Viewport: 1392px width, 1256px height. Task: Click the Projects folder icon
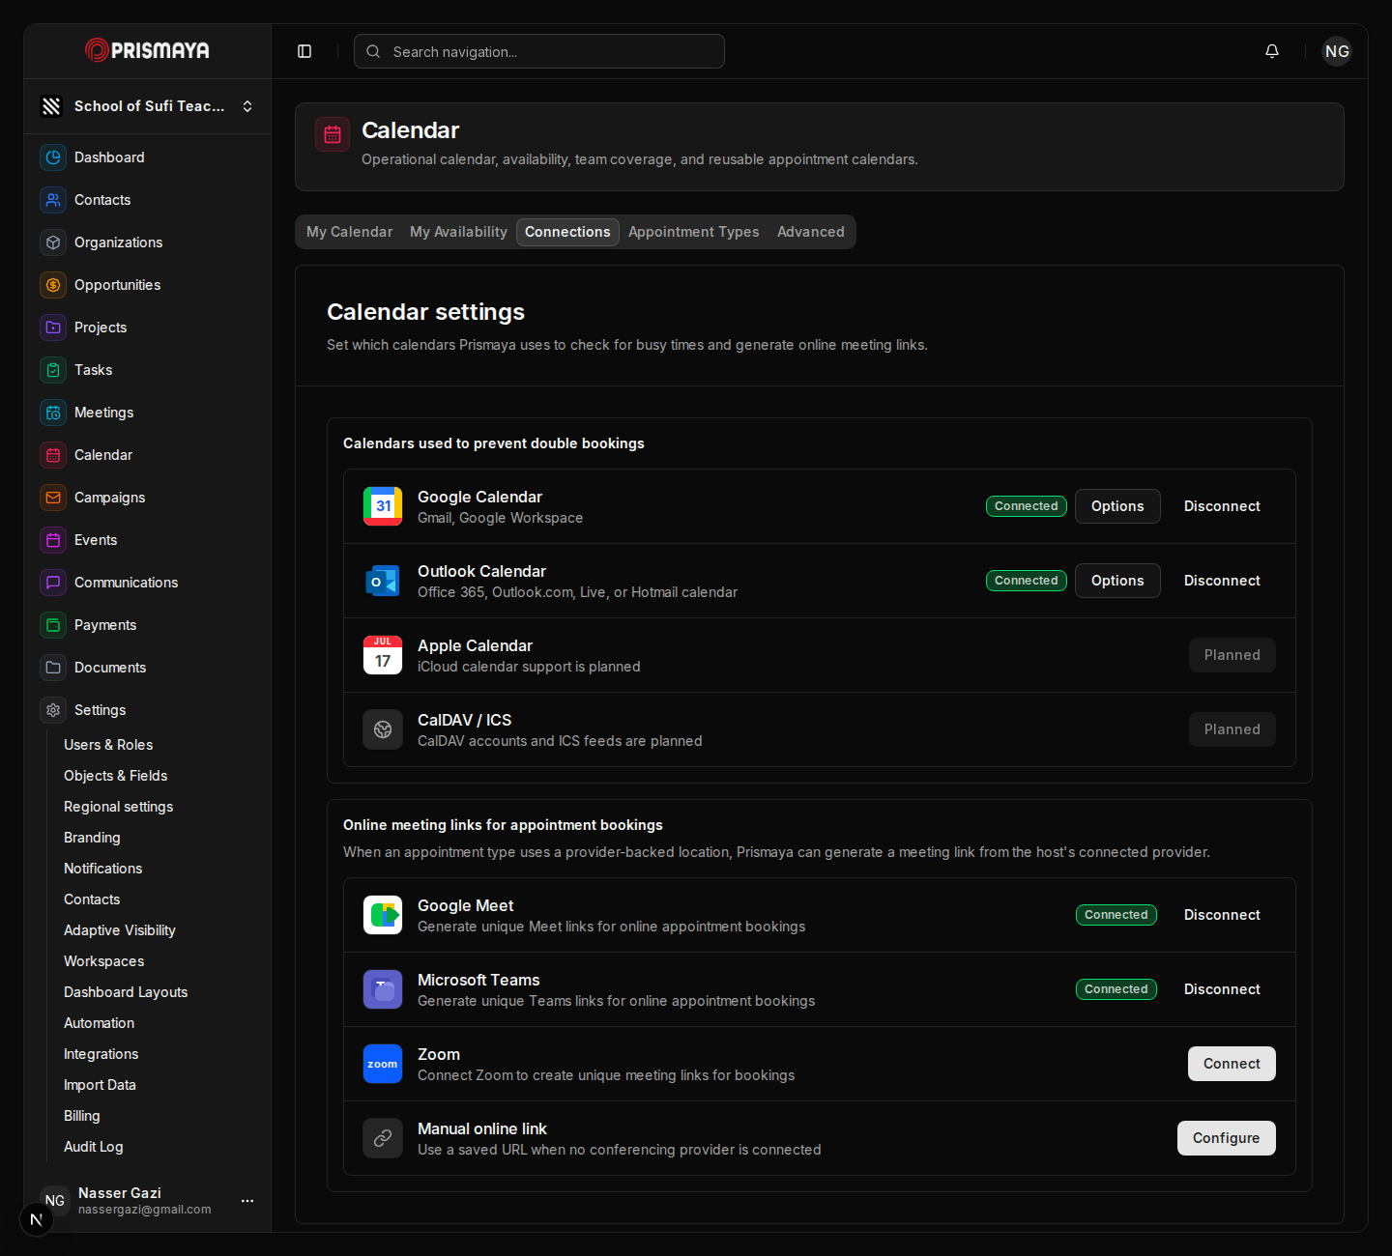pyautogui.click(x=53, y=328)
